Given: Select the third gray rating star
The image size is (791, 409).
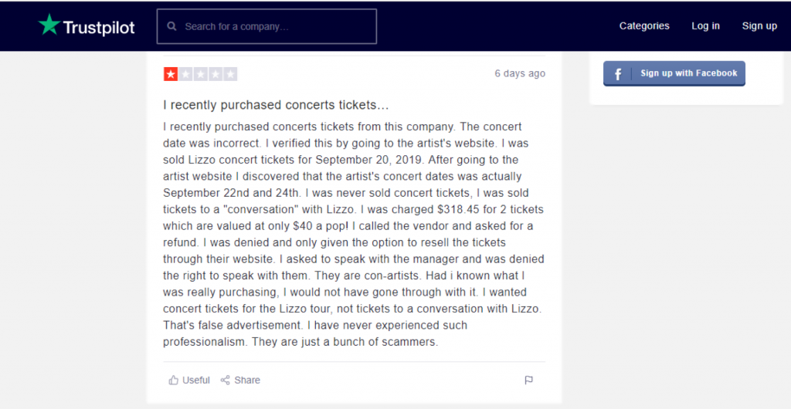Looking at the screenshot, I should (201, 75).
